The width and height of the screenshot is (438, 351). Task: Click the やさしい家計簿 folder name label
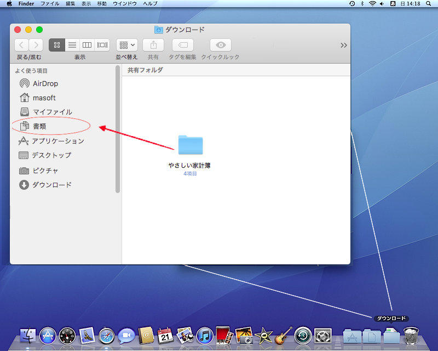(189, 166)
